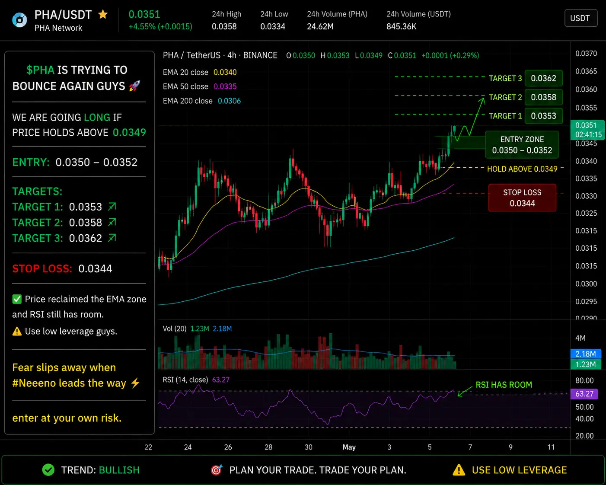Click the arrow icon beside Target 1: 0.0353

coord(112,207)
